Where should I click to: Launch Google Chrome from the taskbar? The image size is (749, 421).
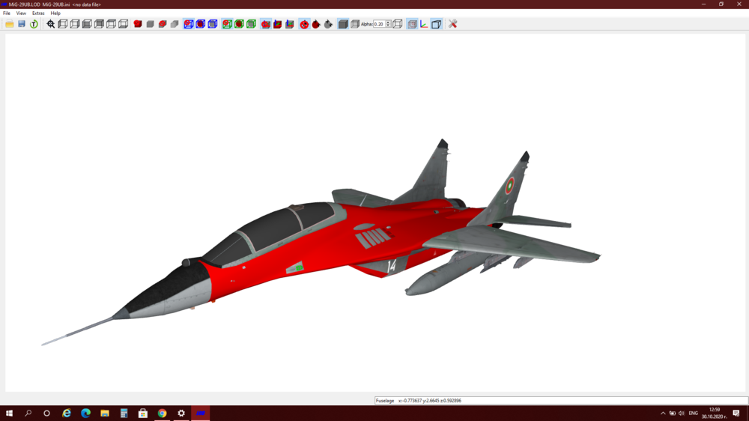tap(162, 414)
